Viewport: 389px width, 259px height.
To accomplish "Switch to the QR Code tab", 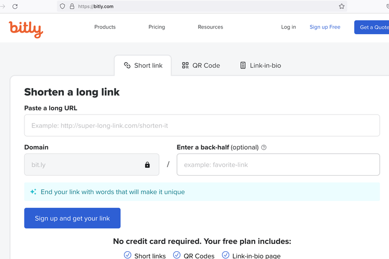I will pyautogui.click(x=201, y=65).
